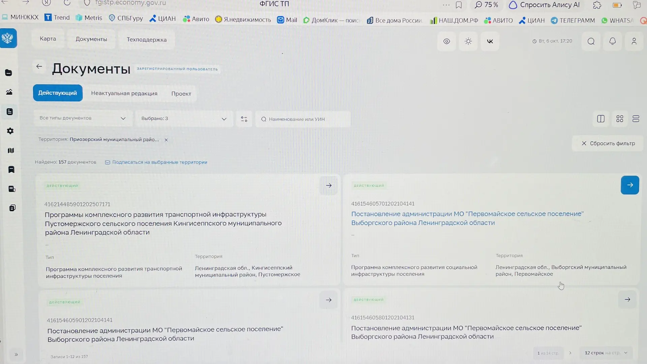Expand the Все типы документов dropdown
This screenshot has height=364, width=647.
tap(83, 118)
